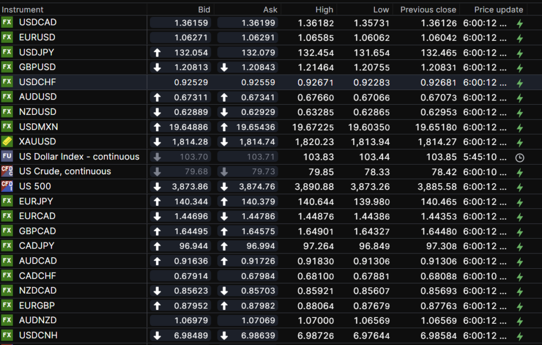Image resolution: width=542 pixels, height=345 pixels.
Task: Click the FX icon next to GBPUSD
Action: pyautogui.click(x=7, y=67)
